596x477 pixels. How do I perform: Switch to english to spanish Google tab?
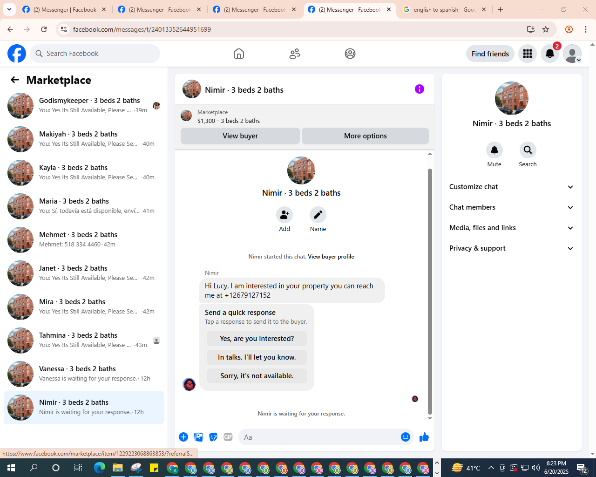[444, 9]
